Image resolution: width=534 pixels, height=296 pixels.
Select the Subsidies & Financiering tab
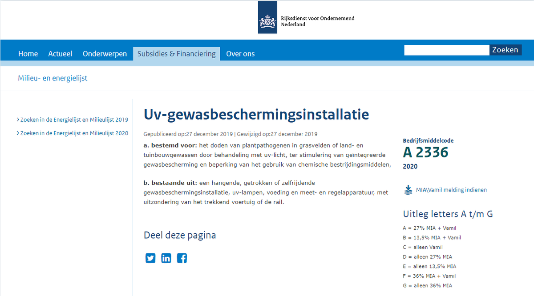(176, 53)
